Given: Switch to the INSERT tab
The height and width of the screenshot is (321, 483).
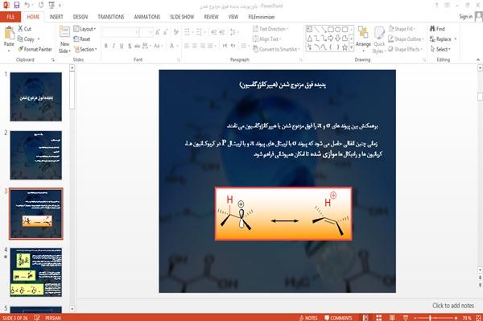Looking at the screenshot, I should [x=56, y=17].
